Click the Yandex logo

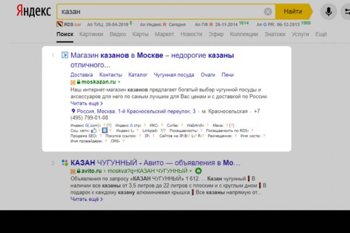tap(34, 11)
